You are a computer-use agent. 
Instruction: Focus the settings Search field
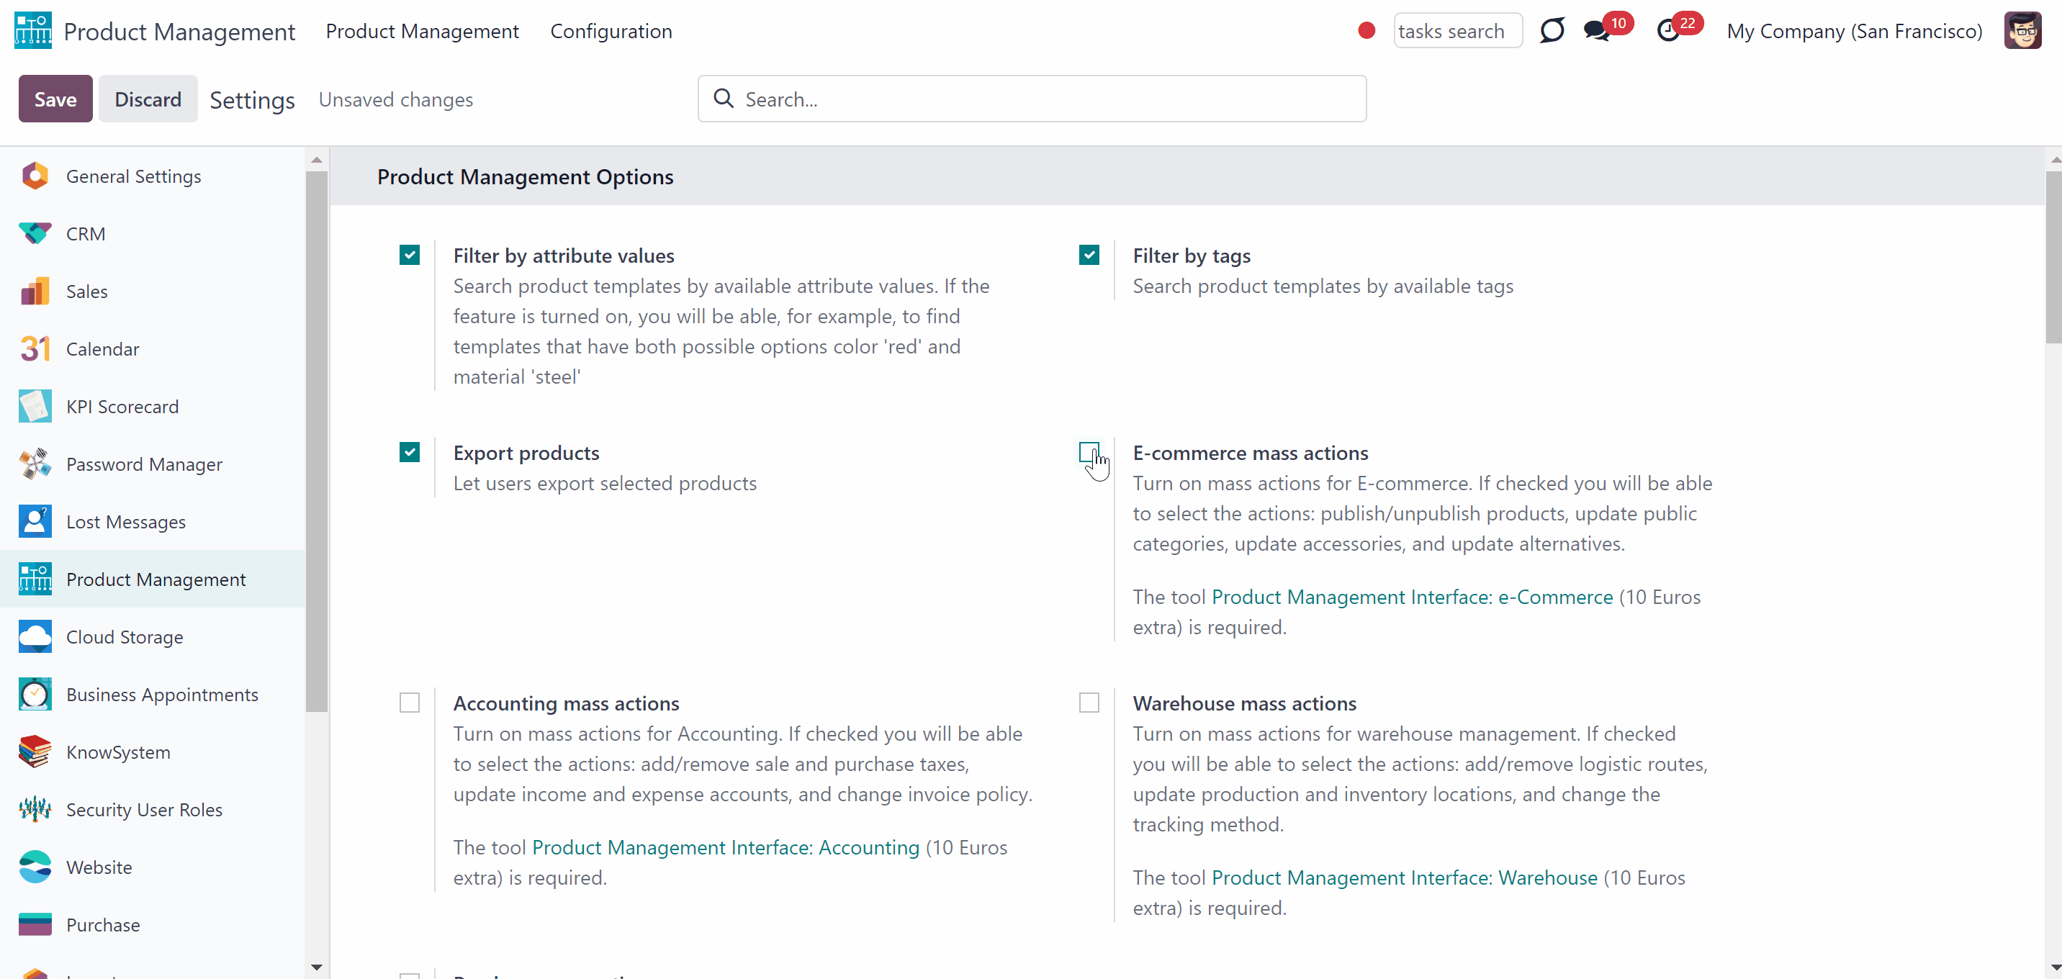pyautogui.click(x=1032, y=99)
